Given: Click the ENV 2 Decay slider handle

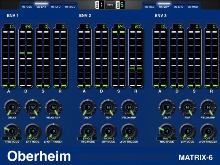Looking at the screenshot, I should pyautogui.click(x=101, y=85).
